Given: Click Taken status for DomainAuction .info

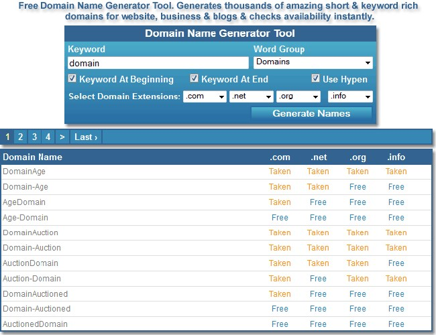Looking at the screenshot, I should [396, 232].
